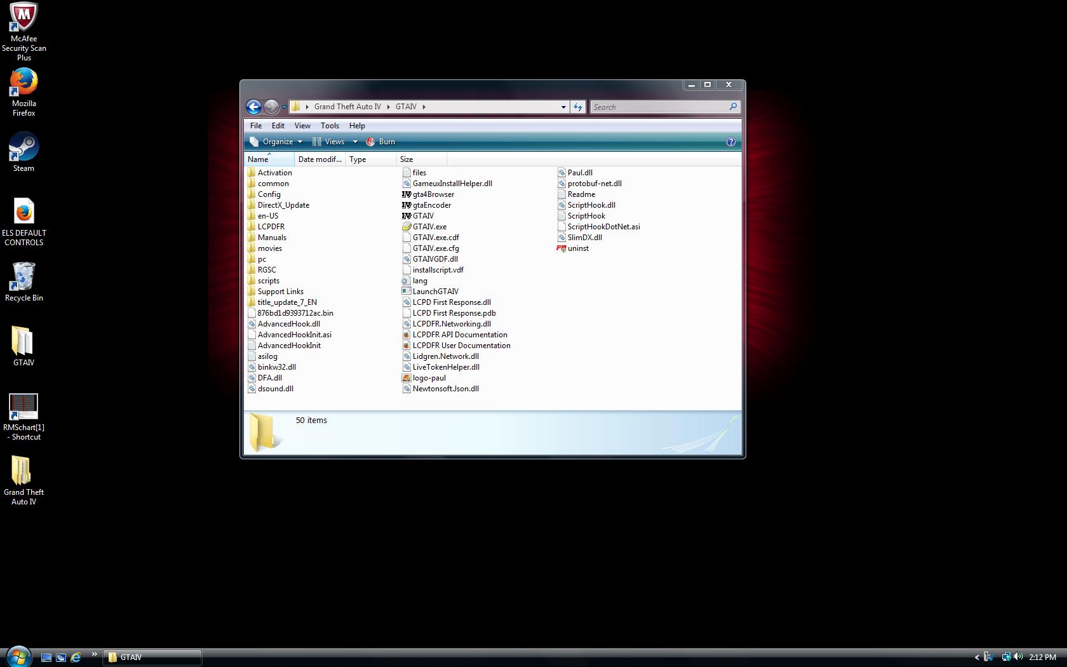The height and width of the screenshot is (667, 1067).
Task: Click Grand Theft Auto IV breadcrumb segment
Action: click(x=347, y=107)
